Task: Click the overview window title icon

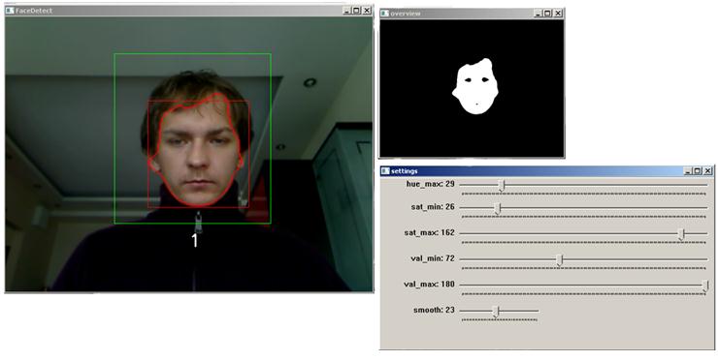Action: click(384, 14)
